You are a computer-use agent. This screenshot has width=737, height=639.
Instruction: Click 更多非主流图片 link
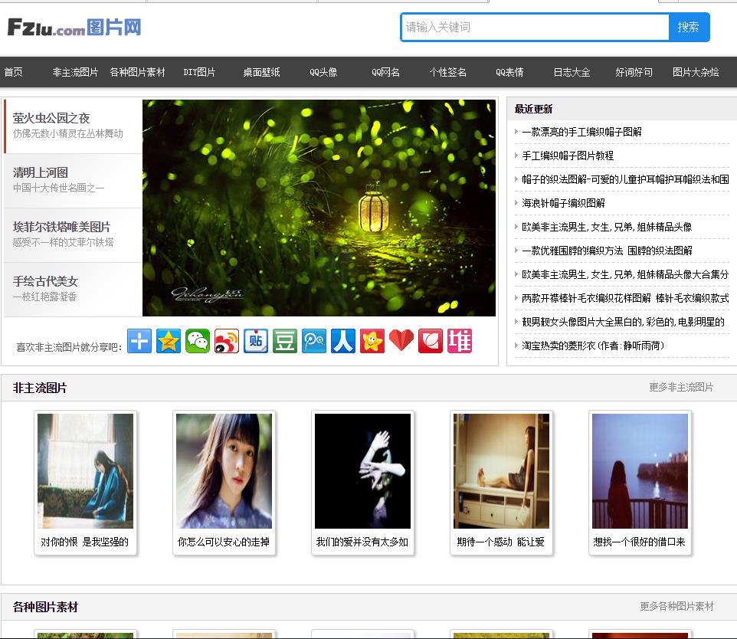(x=681, y=388)
